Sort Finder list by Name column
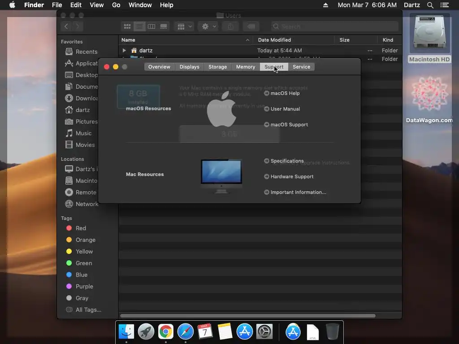The height and width of the screenshot is (344, 459). click(x=186, y=40)
